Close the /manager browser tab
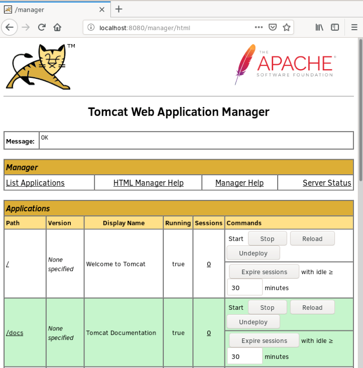 click(102, 9)
